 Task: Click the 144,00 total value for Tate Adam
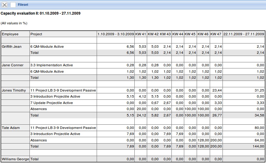tap(258, 146)
